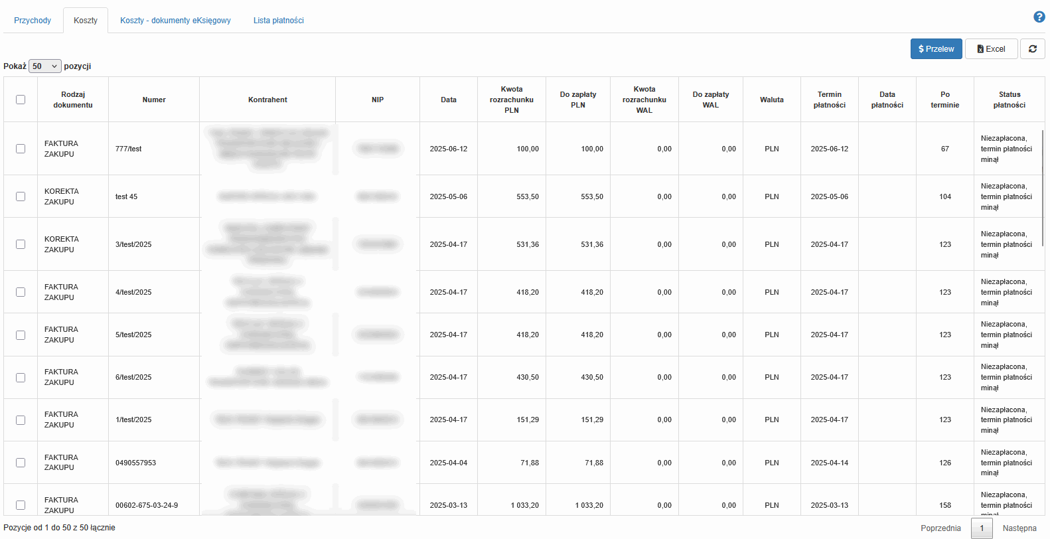The image size is (1050, 539).
Task: Mark the checkbox for invoice 0490557953
Action: tap(21, 463)
